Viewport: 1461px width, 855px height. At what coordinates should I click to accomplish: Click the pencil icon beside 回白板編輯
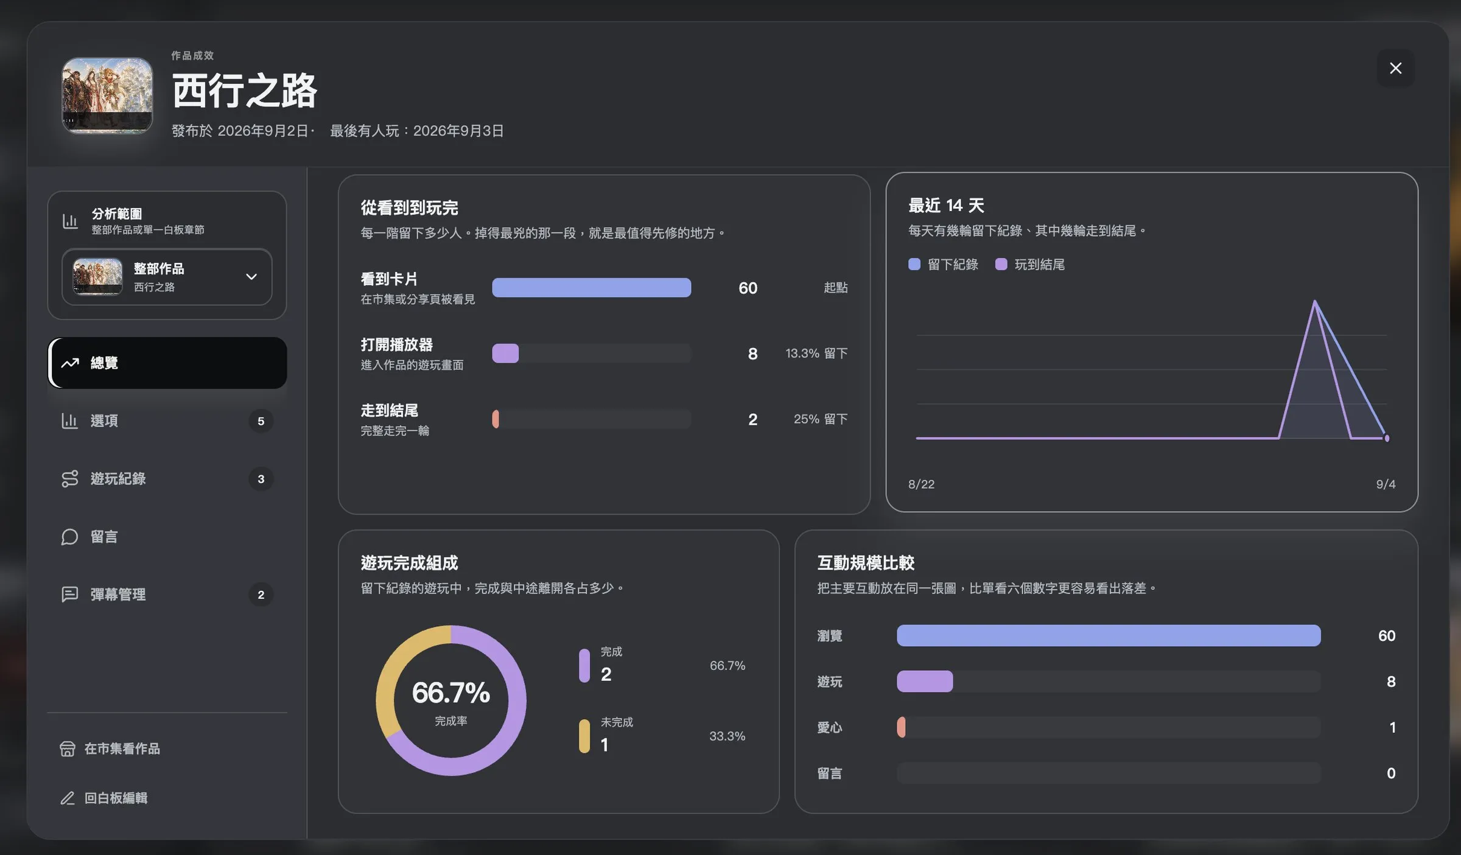tap(68, 798)
